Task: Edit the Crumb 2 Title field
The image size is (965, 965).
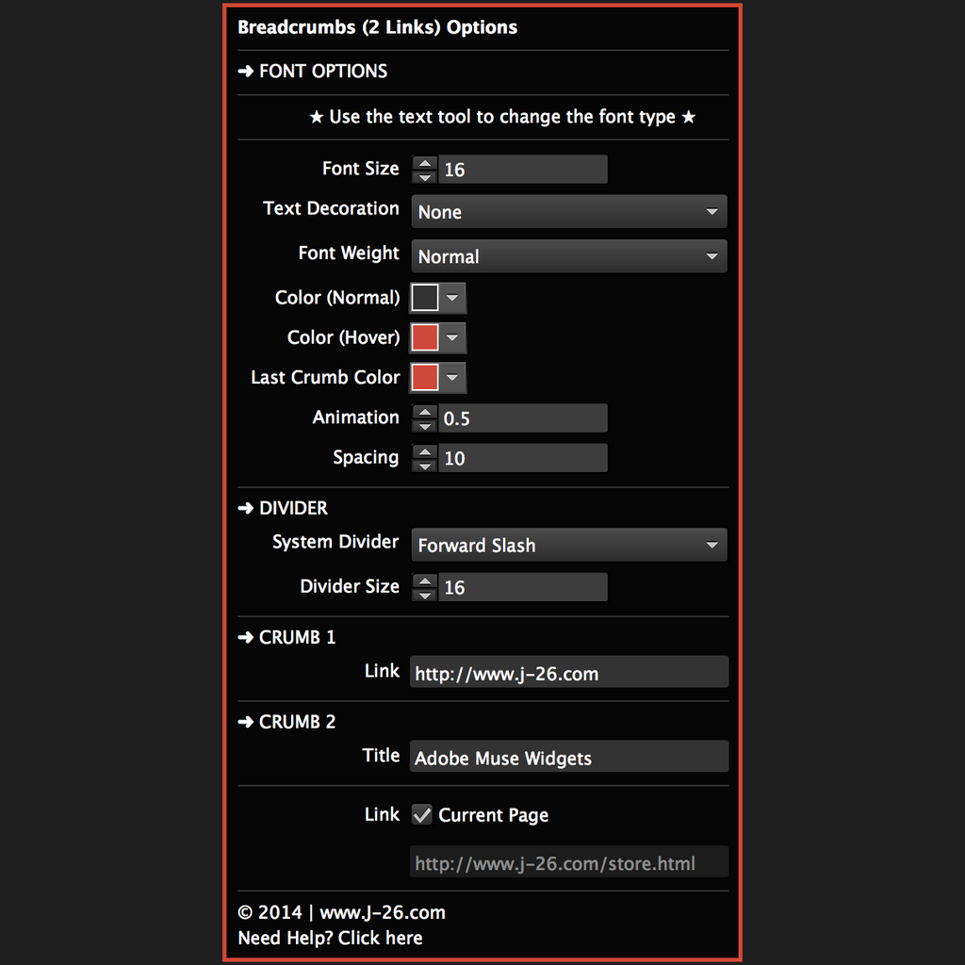Action: [x=568, y=758]
